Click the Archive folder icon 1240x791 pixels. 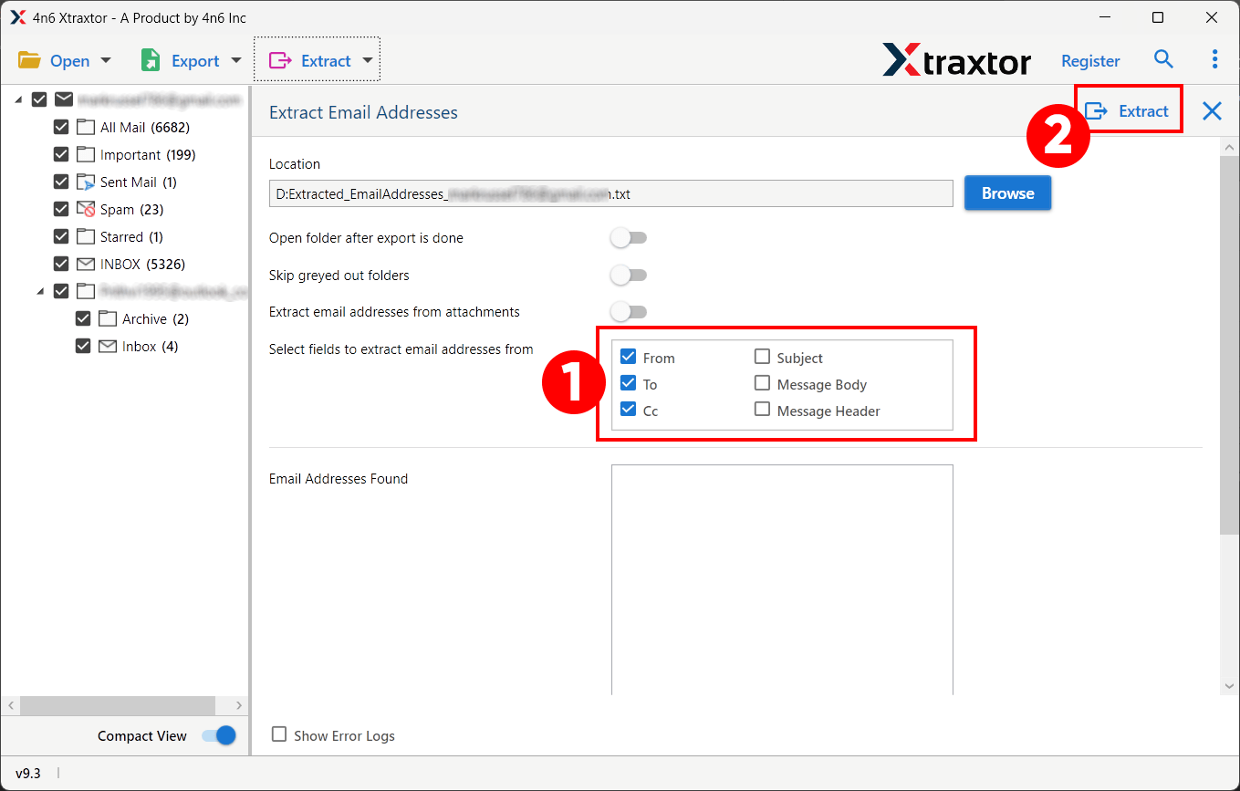pos(108,319)
